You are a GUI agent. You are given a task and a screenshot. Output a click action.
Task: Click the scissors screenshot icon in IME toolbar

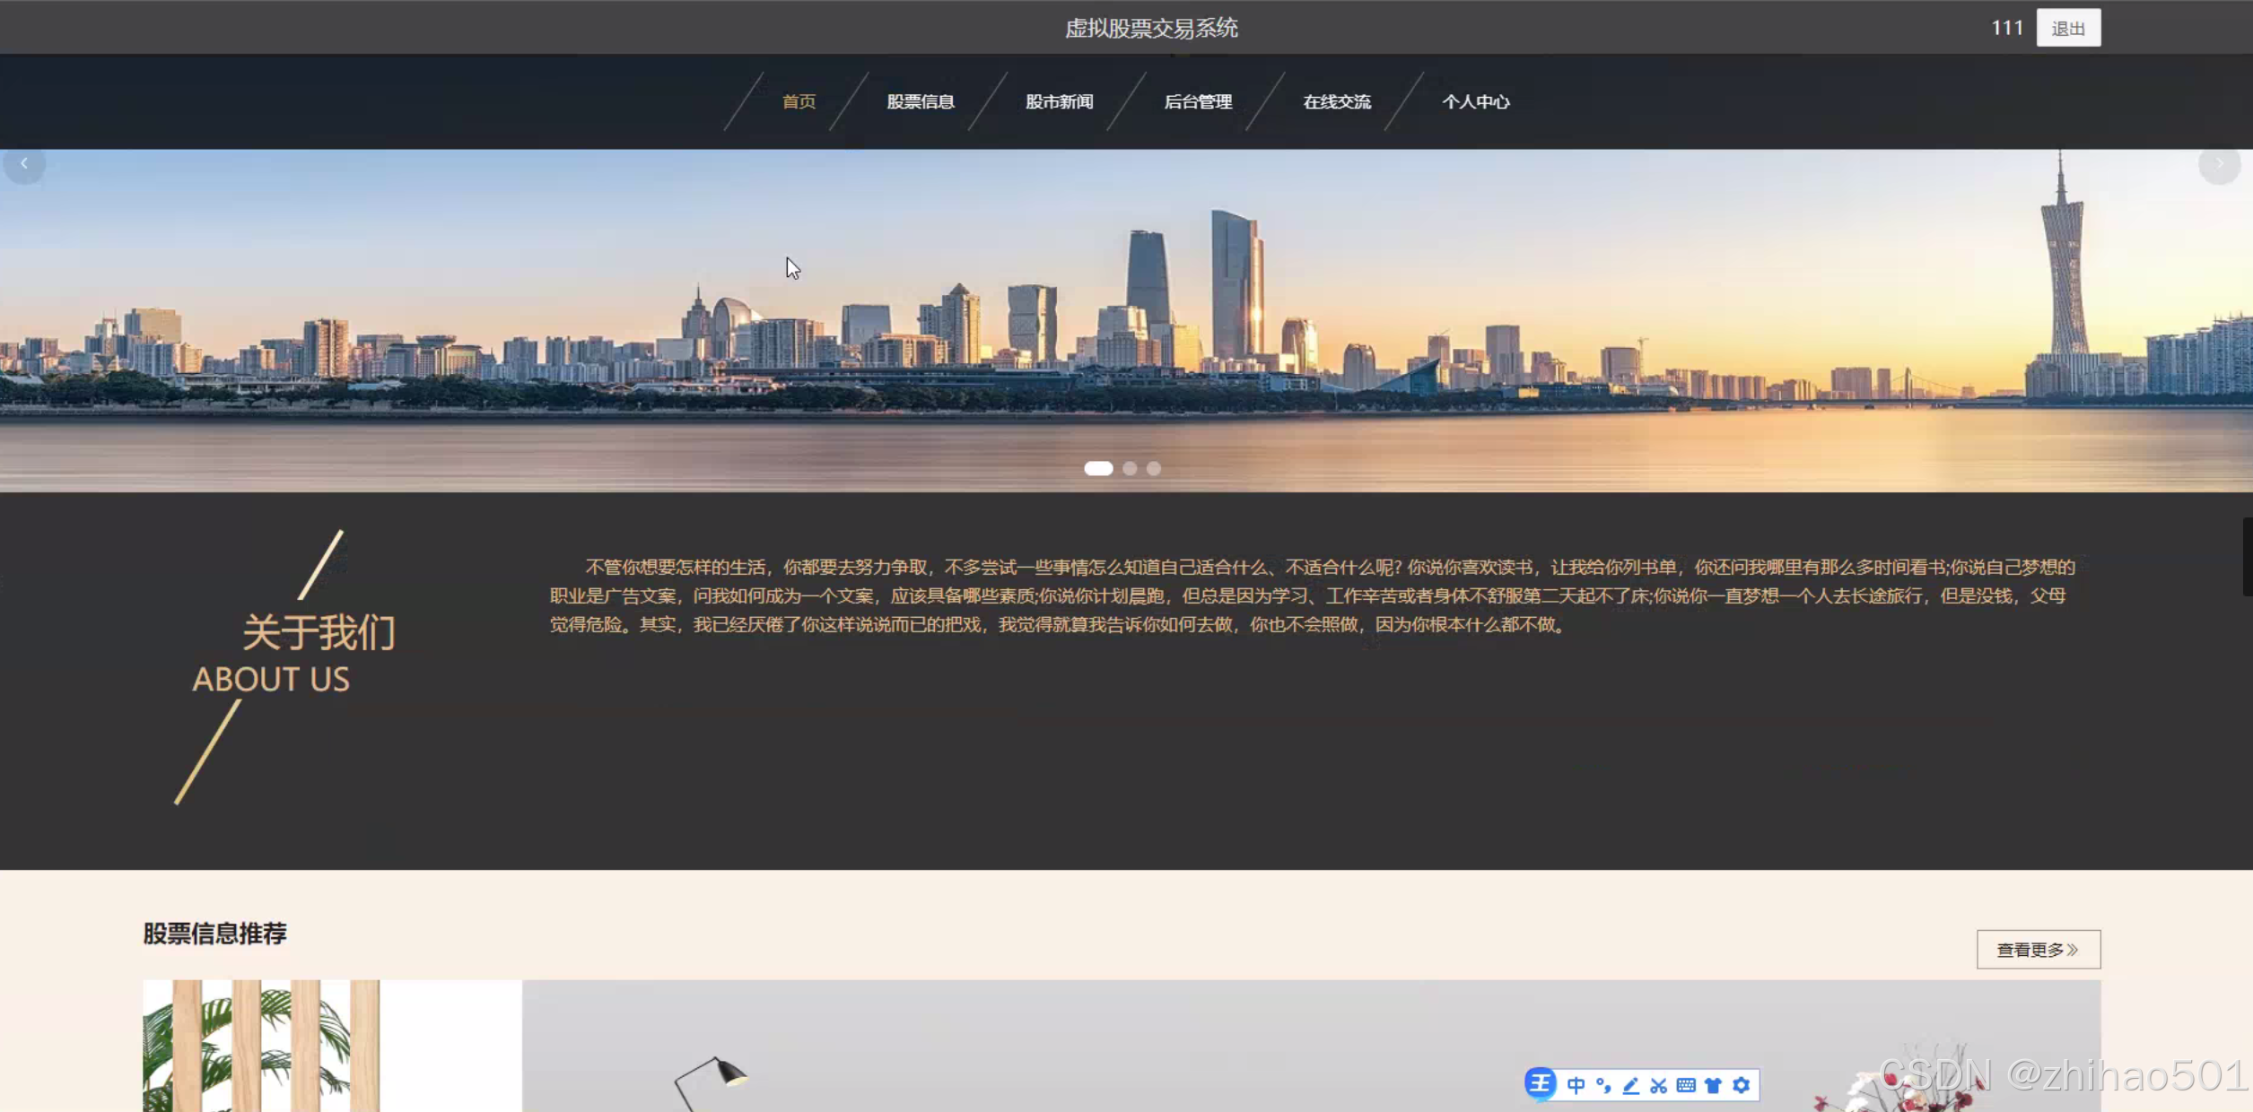1658,1086
